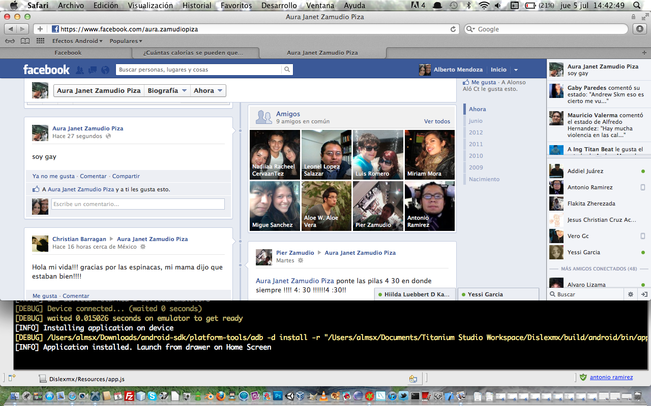Open the Archivo menu

pyautogui.click(x=71, y=6)
